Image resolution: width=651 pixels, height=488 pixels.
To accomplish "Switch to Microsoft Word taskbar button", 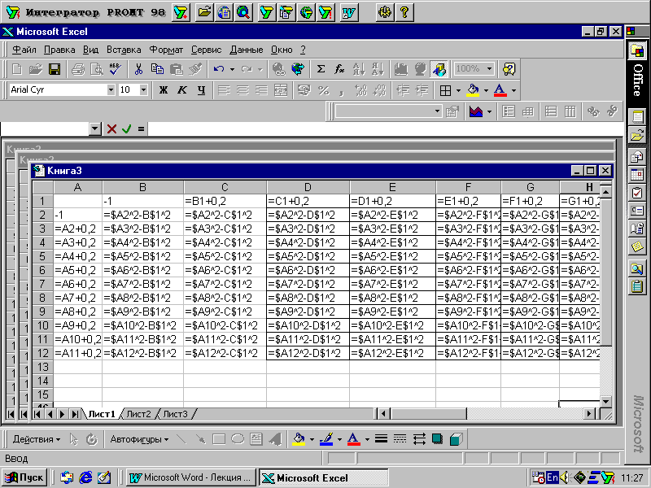I will (192, 477).
